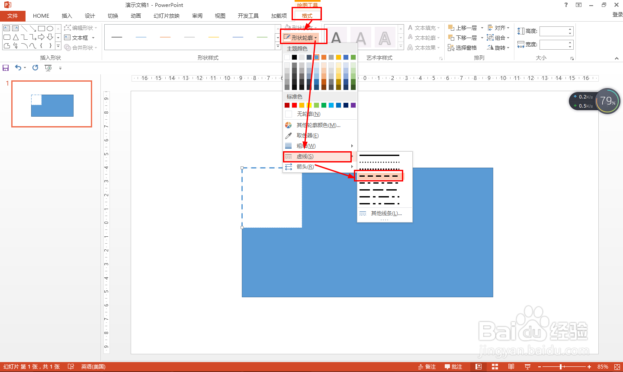Viewport: 623px width, 372px height.
Task: Choose the round dot dash style
Action: [x=379, y=162]
